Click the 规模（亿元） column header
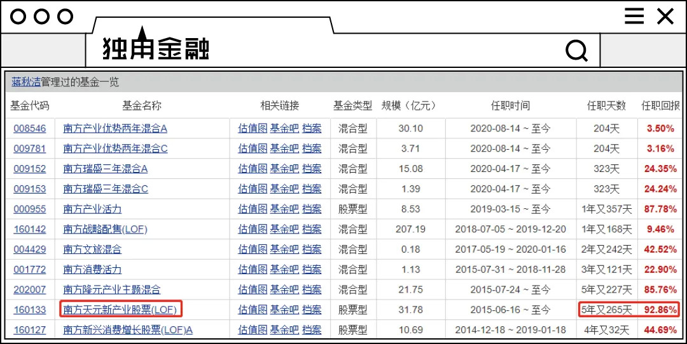 (x=409, y=105)
